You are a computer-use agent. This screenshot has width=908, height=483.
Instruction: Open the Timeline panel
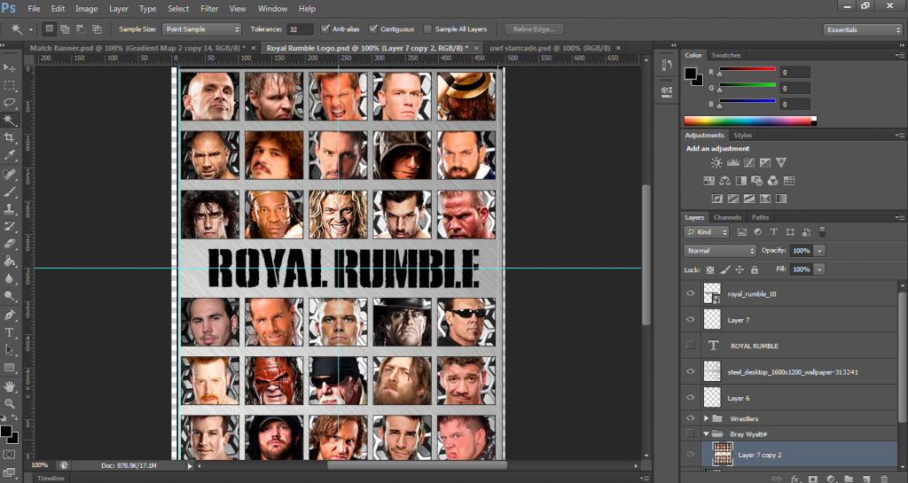51,478
